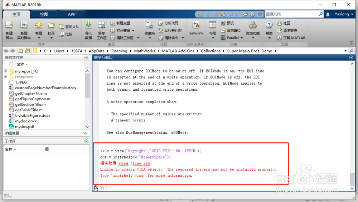Click Request Support (请求支持)
The height and width of the screenshot is (202, 358).
pyautogui.click(x=287, y=30)
